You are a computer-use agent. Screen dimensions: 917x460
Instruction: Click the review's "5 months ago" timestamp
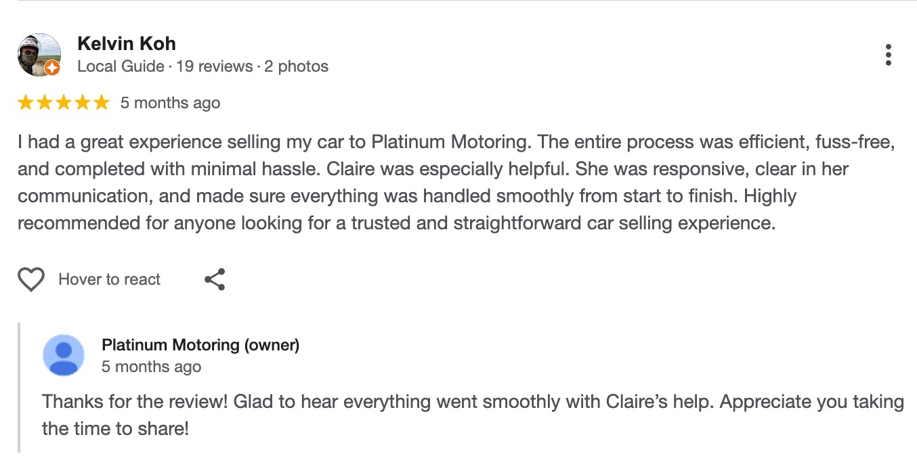click(170, 103)
